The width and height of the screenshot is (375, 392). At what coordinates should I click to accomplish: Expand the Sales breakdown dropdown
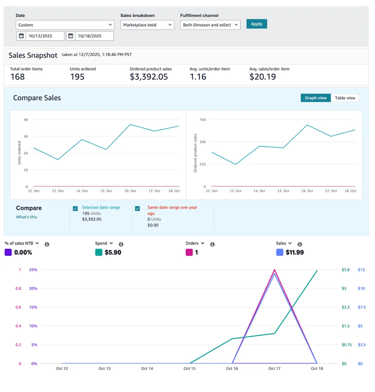(x=147, y=25)
